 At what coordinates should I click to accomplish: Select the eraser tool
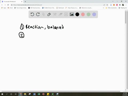pos(61,14)
